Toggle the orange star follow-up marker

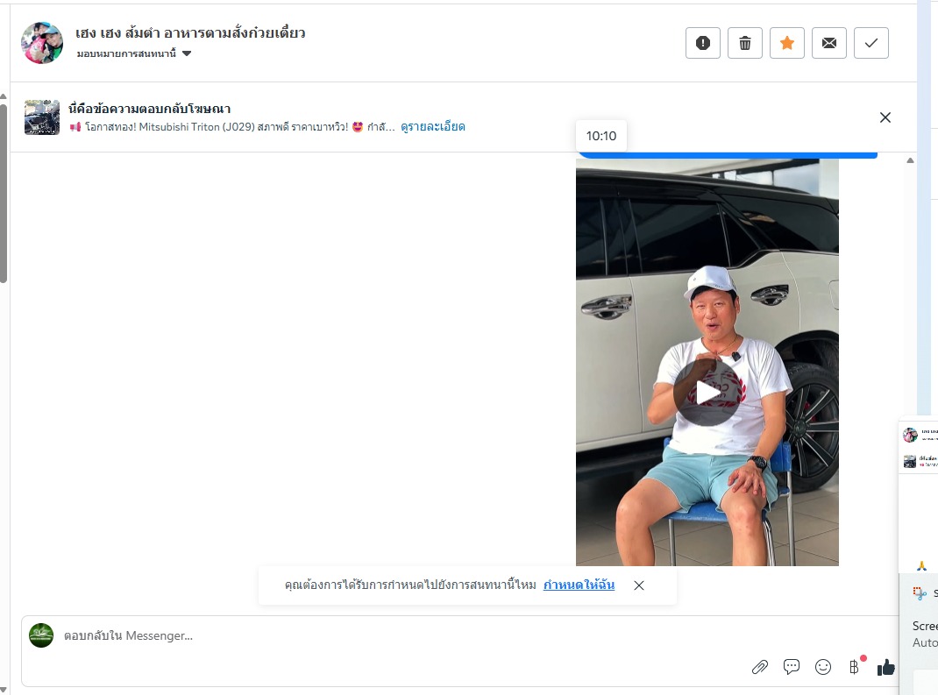[x=787, y=43]
